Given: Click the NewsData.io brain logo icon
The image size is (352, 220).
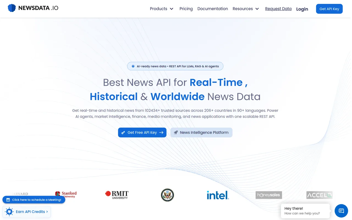Looking at the screenshot, I should pyautogui.click(x=12, y=8).
